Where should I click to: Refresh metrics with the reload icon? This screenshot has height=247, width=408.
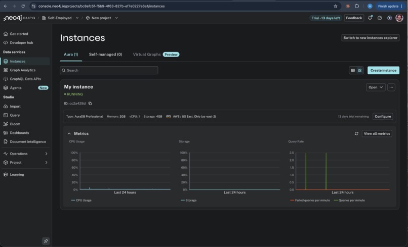[356, 133]
